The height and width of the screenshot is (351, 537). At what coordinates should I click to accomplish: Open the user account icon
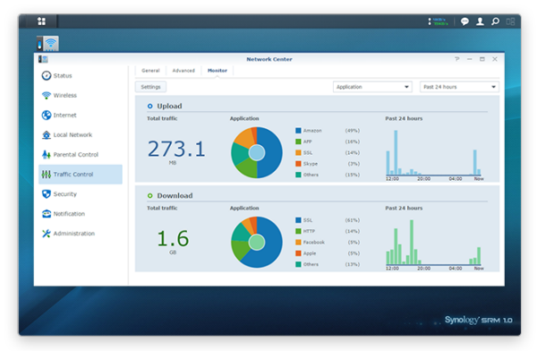(x=480, y=21)
